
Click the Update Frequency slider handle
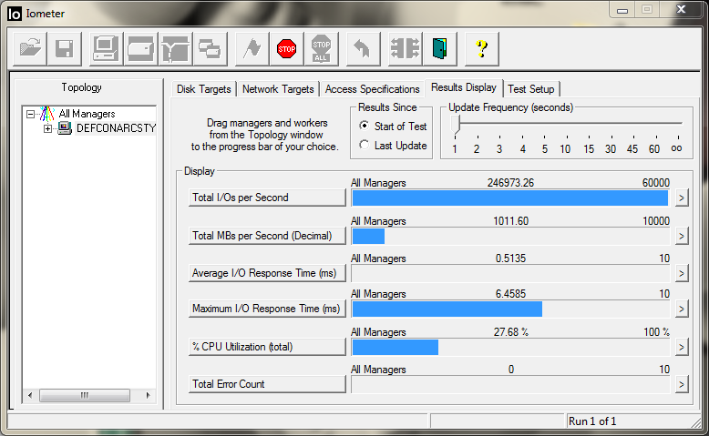[455, 124]
